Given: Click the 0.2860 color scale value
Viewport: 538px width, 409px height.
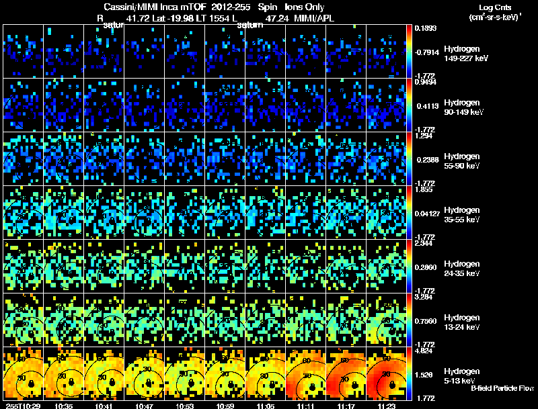Looking at the screenshot, I should point(426,267).
